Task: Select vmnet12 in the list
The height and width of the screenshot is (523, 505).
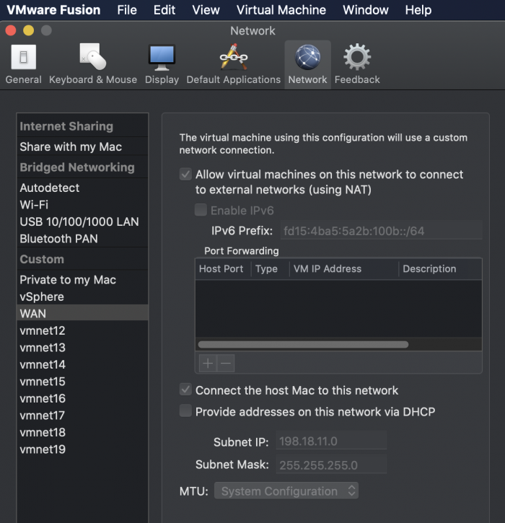Action: pyautogui.click(x=82, y=330)
